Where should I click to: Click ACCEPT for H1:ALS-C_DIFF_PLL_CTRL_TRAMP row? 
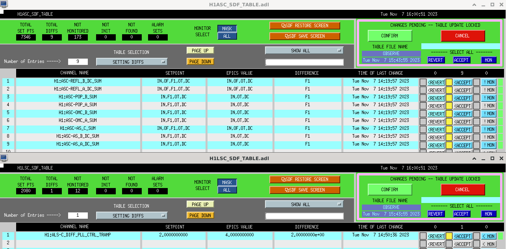coord(462,236)
